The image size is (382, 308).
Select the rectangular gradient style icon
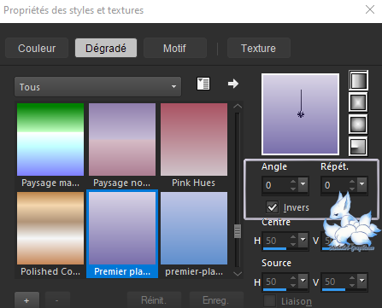tap(358, 102)
